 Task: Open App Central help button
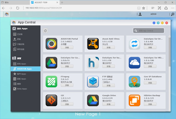tap(158, 23)
